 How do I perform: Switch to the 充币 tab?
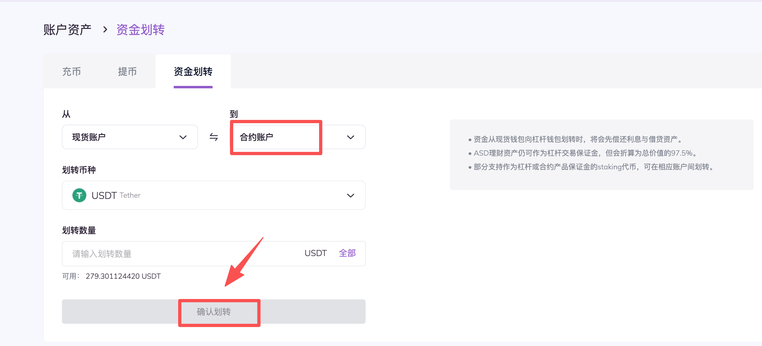tap(72, 72)
